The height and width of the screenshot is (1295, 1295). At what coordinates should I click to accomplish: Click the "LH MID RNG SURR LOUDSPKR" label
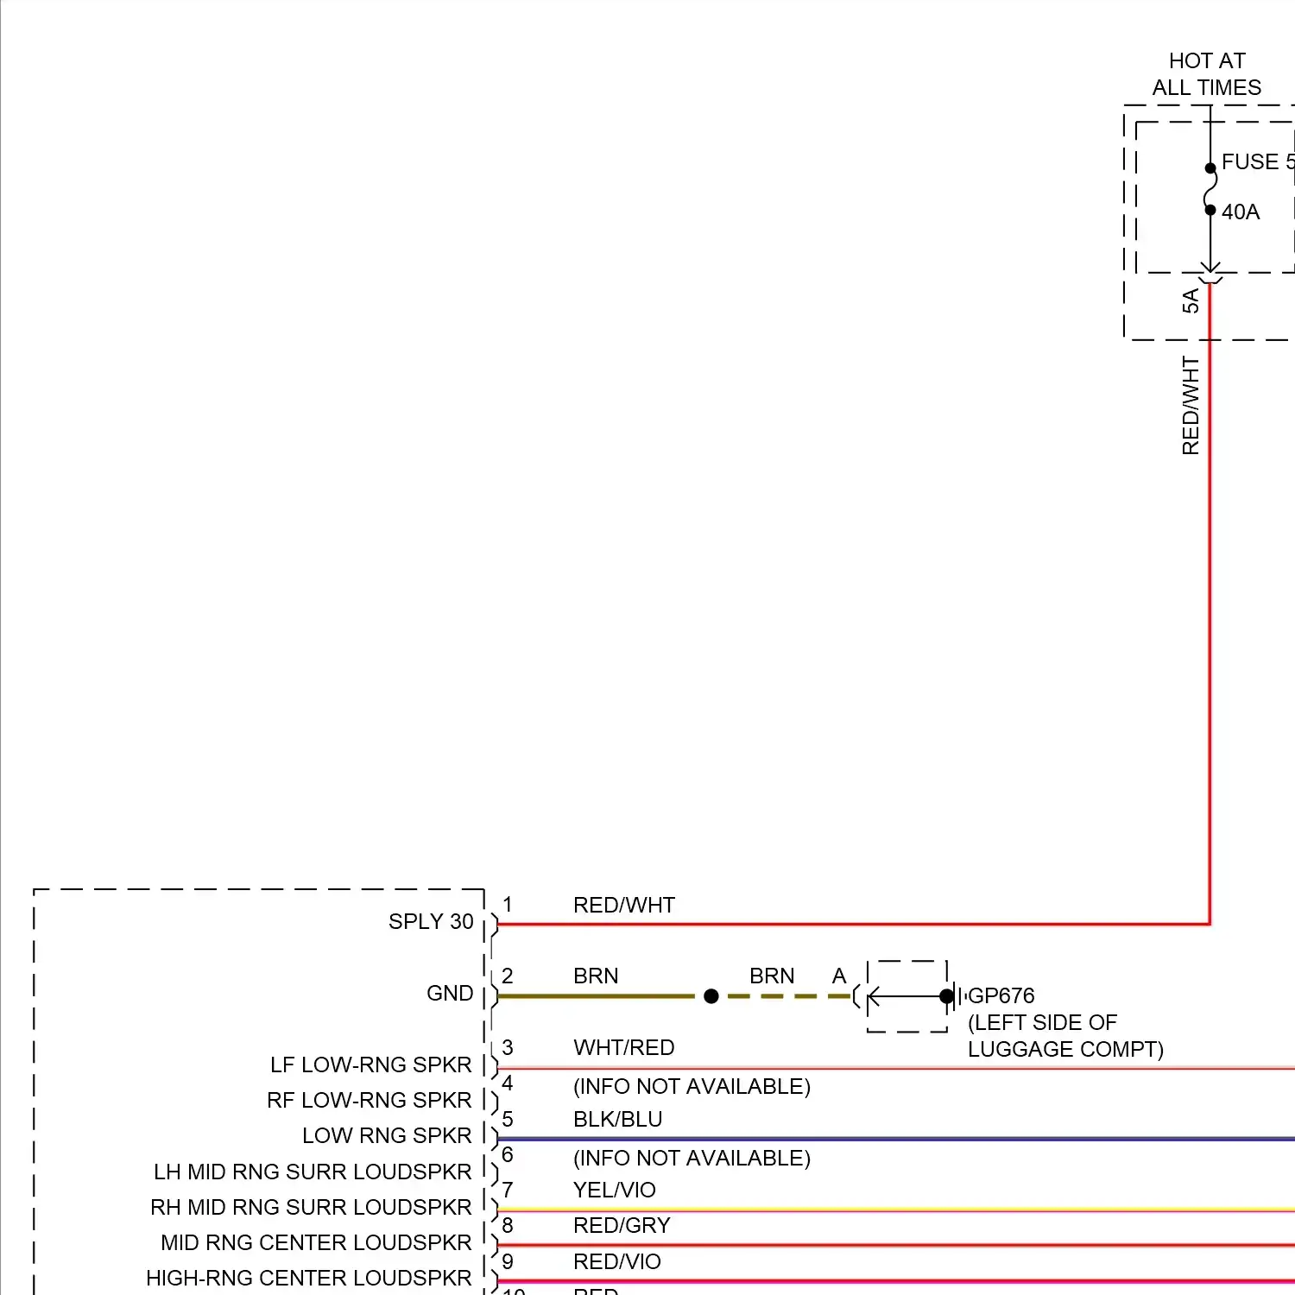[x=313, y=1172]
